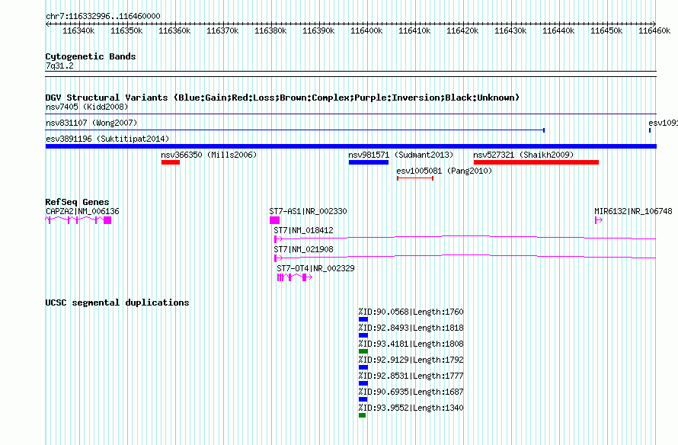Select the ST7-AS1 magenta exon block
The width and height of the screenshot is (678, 445).
(x=274, y=220)
